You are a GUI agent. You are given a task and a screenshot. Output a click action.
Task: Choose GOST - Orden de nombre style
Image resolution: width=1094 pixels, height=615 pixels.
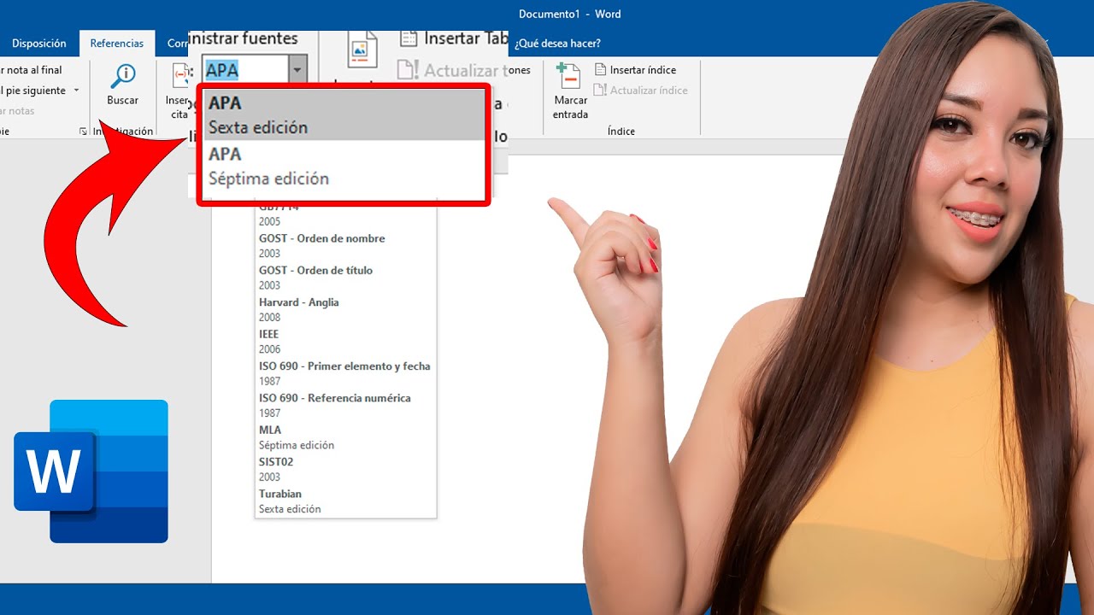coord(345,245)
